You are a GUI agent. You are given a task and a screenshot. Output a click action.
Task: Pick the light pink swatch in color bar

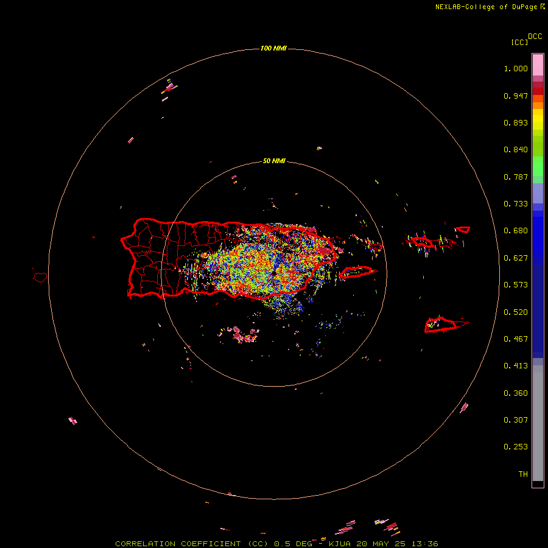[538, 65]
